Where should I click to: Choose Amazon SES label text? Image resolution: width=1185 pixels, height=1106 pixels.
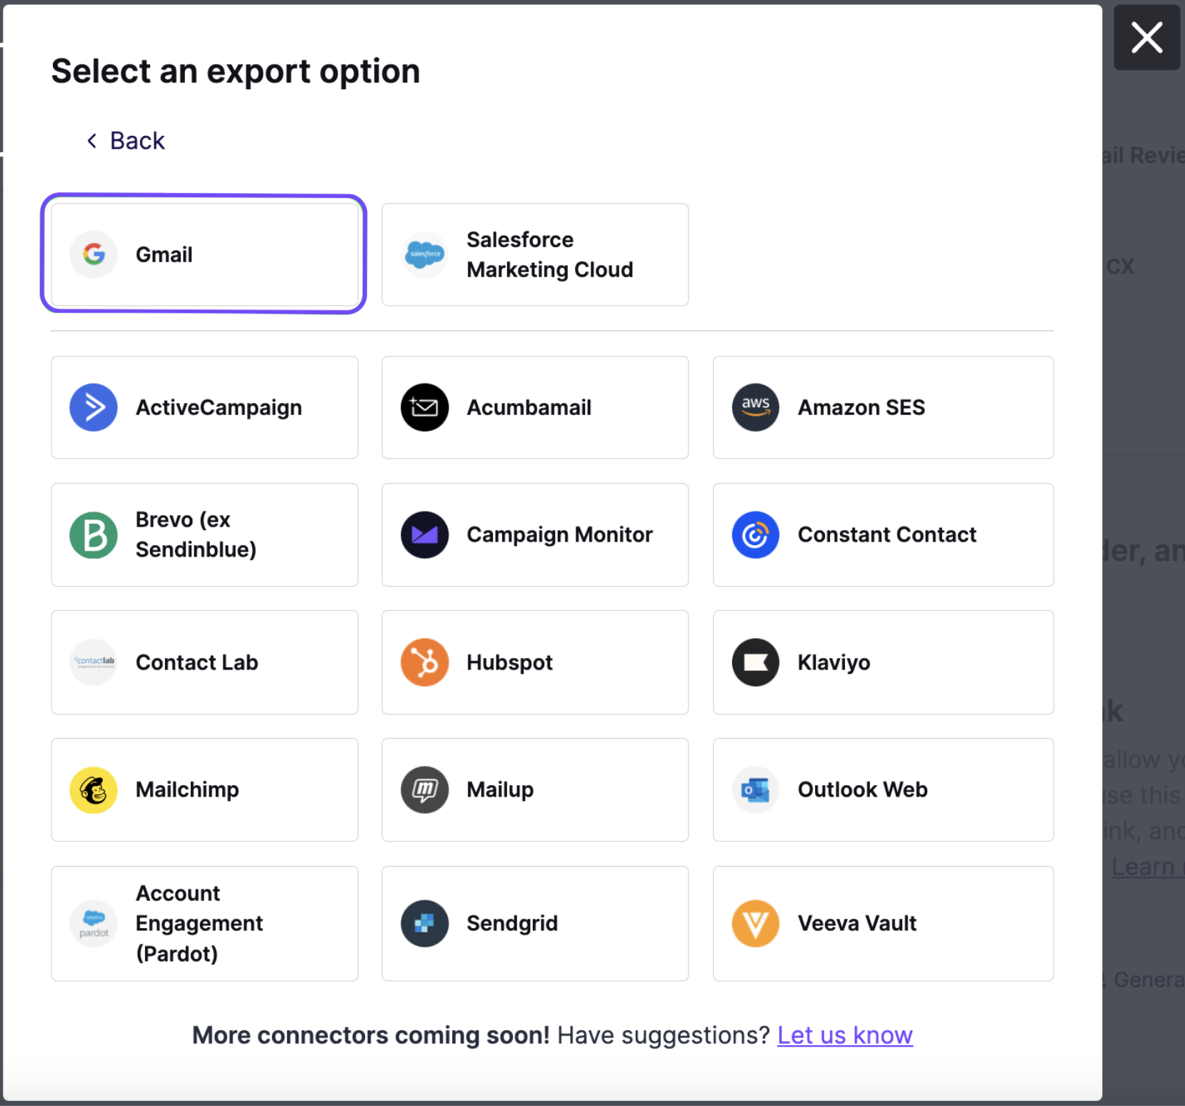point(861,407)
